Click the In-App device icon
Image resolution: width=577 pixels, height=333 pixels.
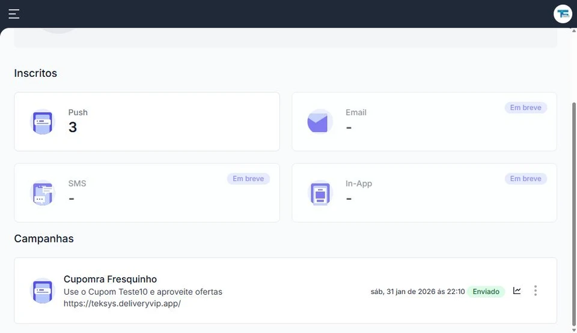click(320, 193)
